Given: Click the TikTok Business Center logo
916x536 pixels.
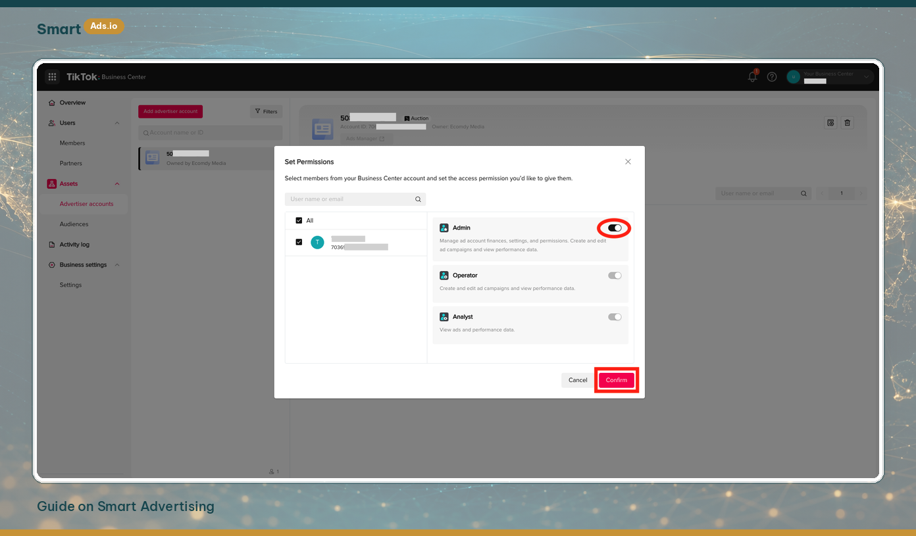Looking at the screenshot, I should coord(106,77).
